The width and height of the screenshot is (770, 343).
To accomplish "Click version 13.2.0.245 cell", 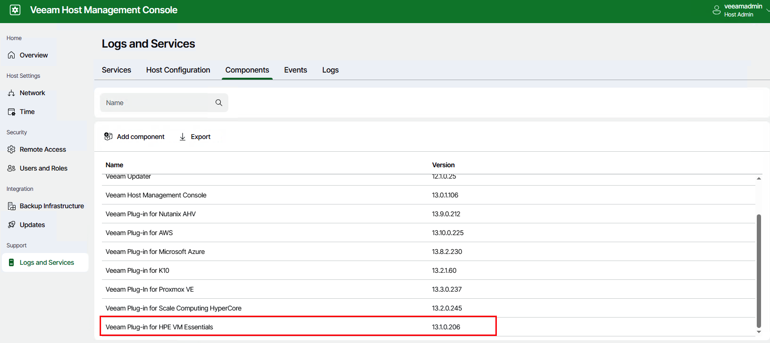I will tap(447, 308).
